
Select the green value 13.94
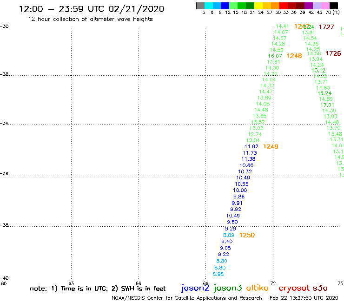click(x=316, y=59)
